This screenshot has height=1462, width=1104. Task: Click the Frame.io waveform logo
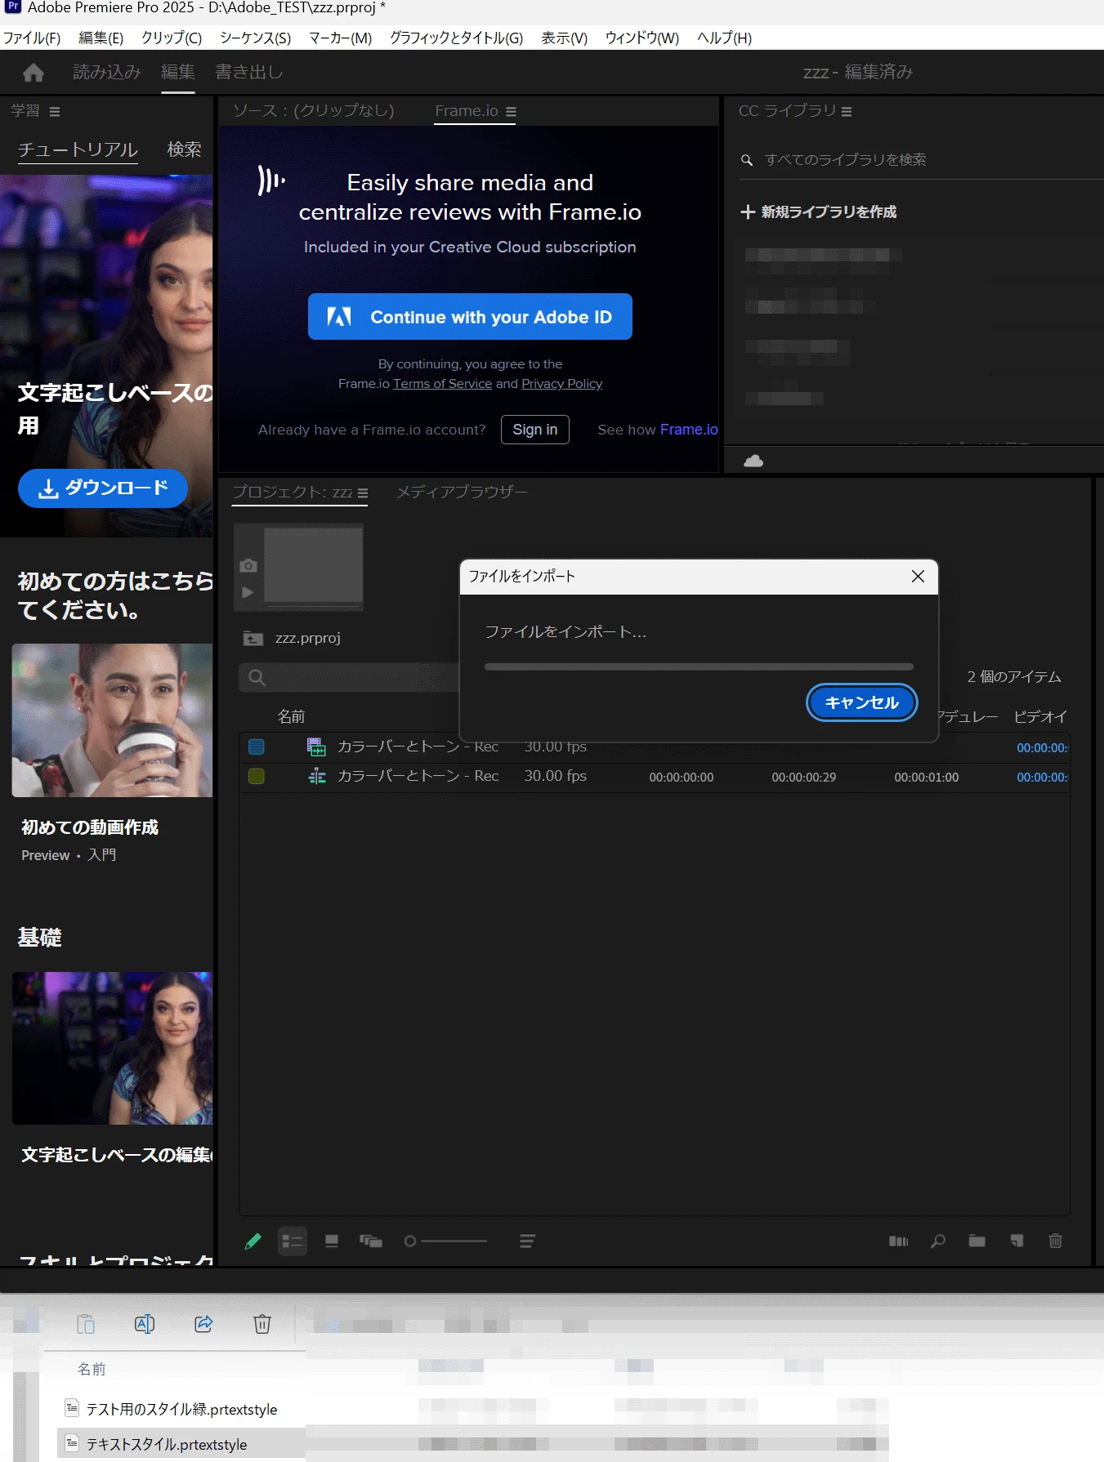click(271, 181)
